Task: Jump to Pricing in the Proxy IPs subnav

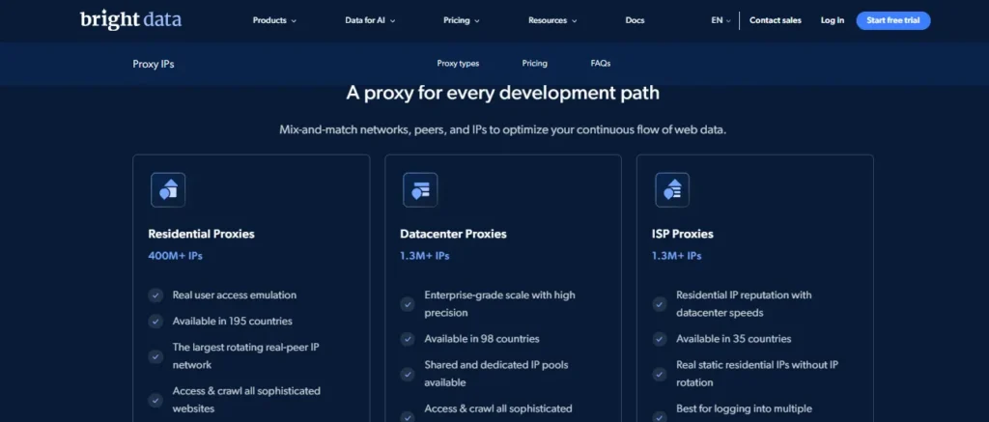Action: [x=535, y=63]
